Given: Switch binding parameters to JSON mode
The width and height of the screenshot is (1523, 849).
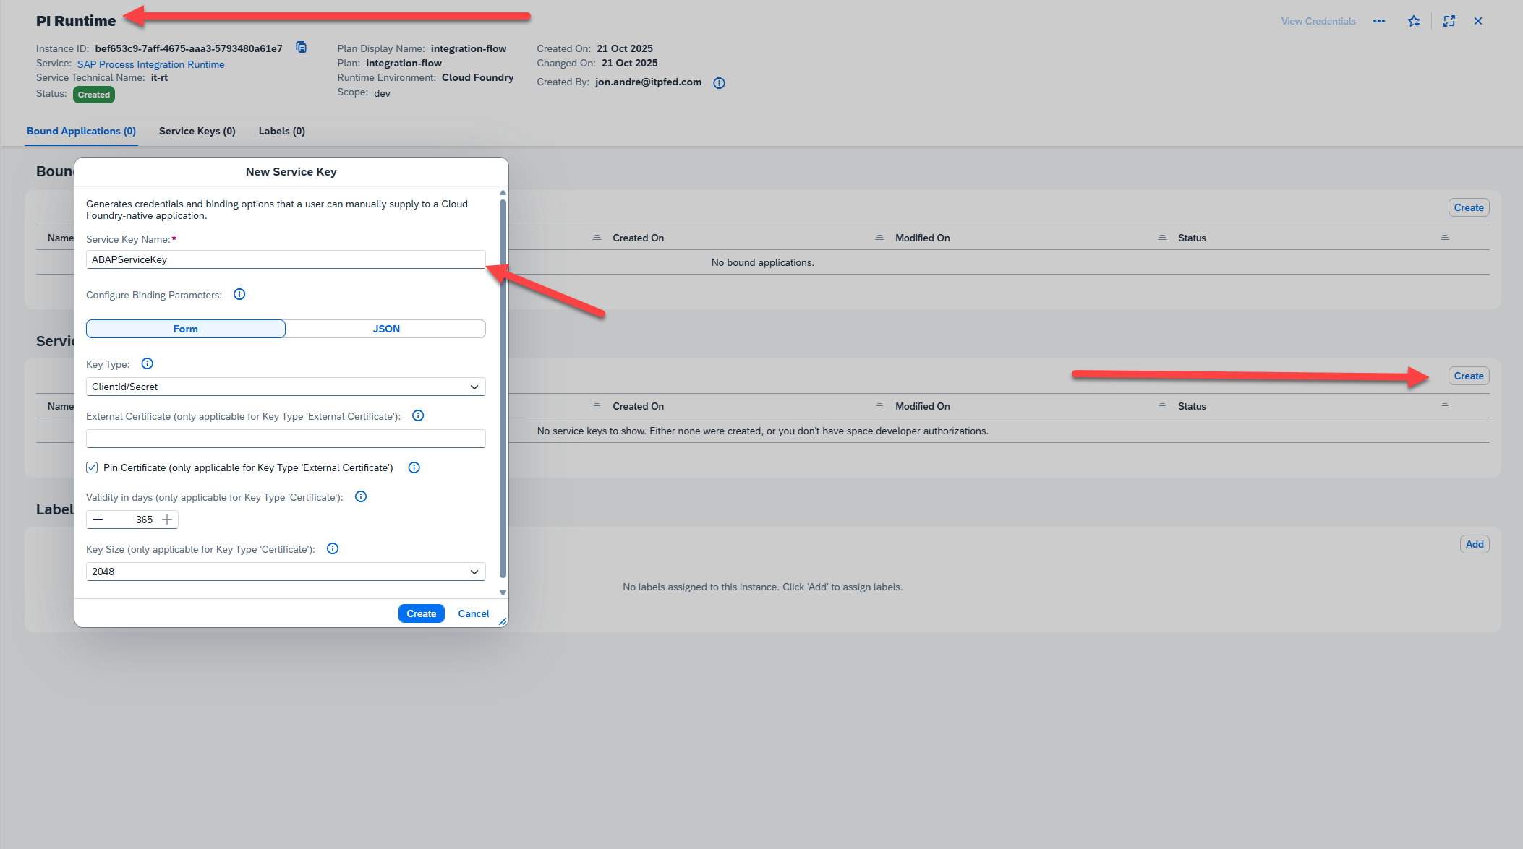Looking at the screenshot, I should 386,329.
